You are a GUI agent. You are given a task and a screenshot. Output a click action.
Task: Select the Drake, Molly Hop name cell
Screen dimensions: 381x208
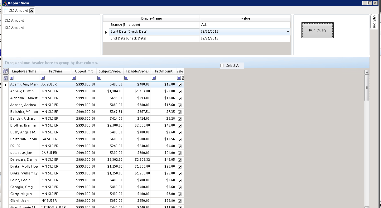click(x=24, y=167)
